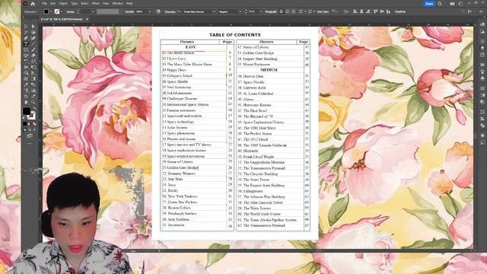The image size is (487, 274).
Task: Open the Paragraph panel link
Action: 271,12
